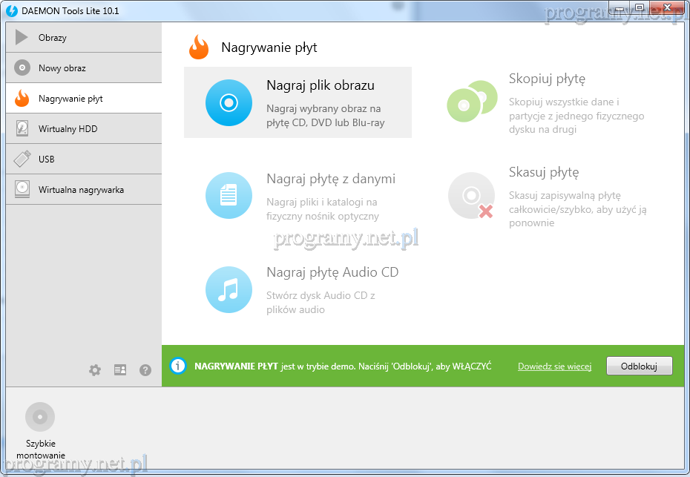Open settings via the gear icon

pyautogui.click(x=95, y=369)
